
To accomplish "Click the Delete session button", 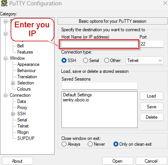I will [x=151, y=117].
